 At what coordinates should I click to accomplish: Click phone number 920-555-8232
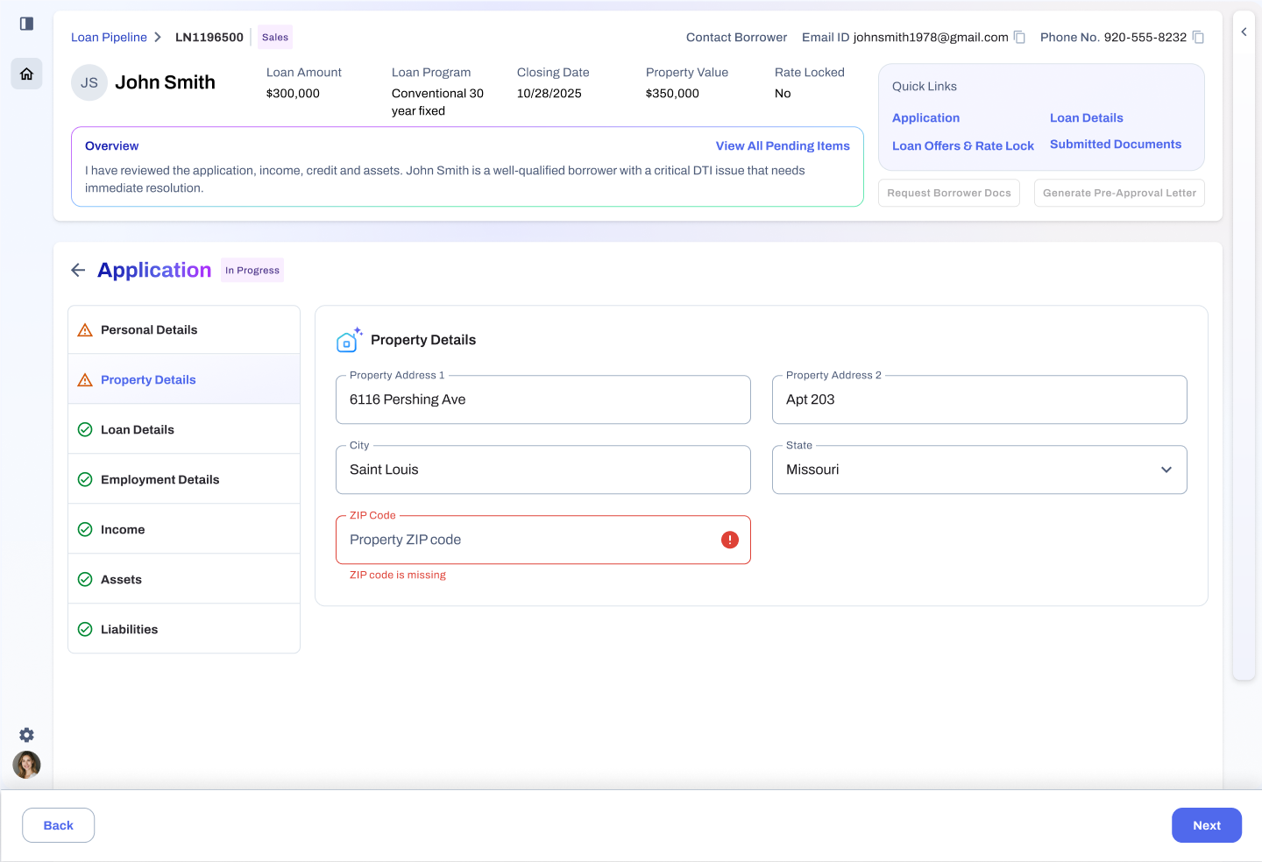tap(1145, 37)
